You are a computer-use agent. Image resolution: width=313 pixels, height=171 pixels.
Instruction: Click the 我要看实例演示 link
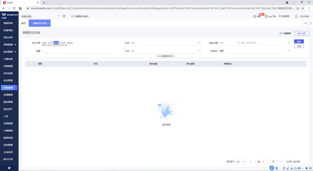[80, 16]
